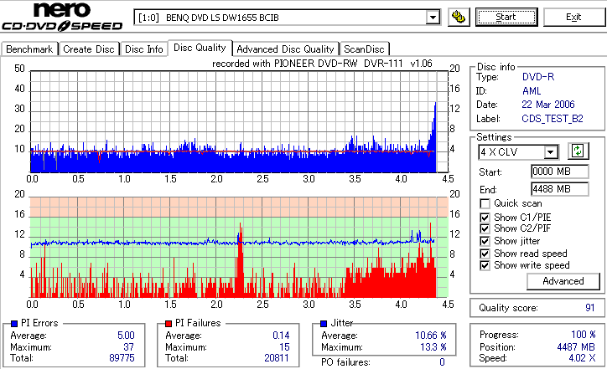Screen dimensions: 607x369
Task: Toggle the Show write speed checkbox
Action: (485, 265)
